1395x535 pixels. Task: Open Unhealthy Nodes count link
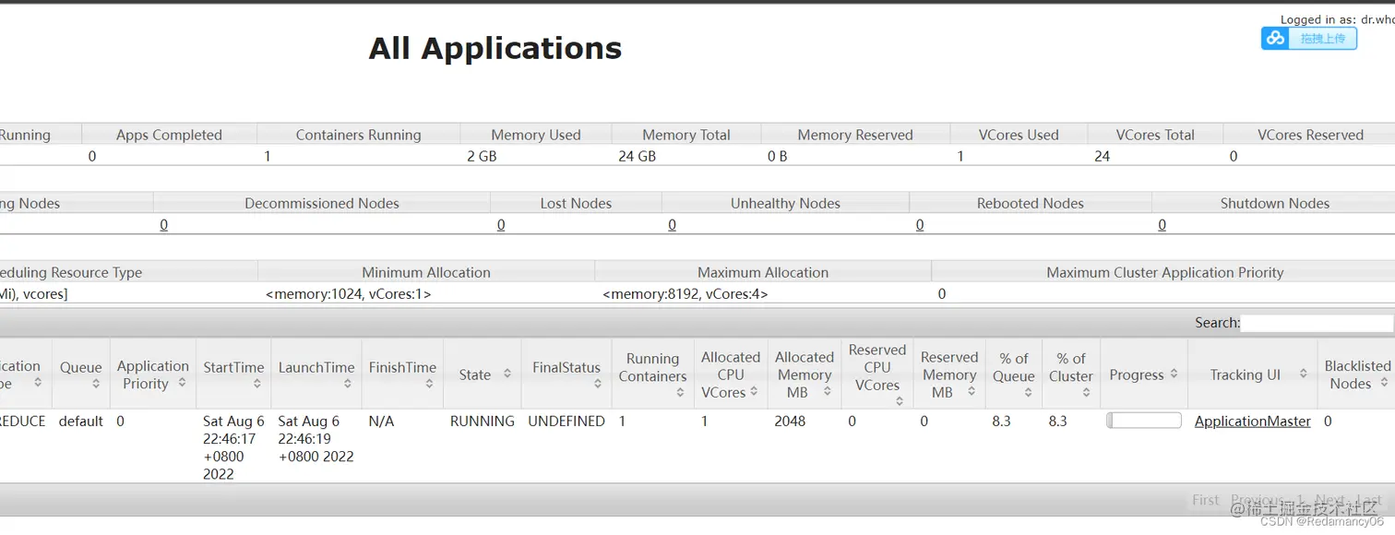672,224
